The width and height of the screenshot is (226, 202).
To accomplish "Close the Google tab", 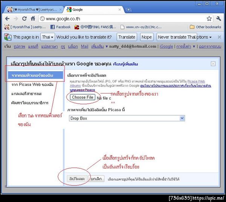I will 120,10.
